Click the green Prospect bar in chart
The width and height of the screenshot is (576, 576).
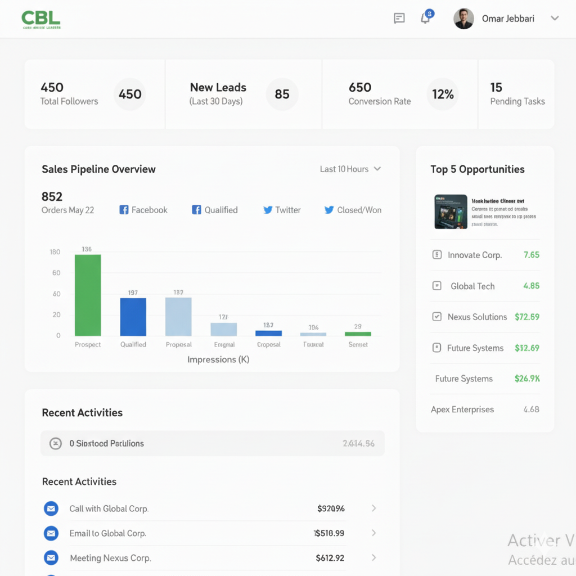tap(88, 295)
